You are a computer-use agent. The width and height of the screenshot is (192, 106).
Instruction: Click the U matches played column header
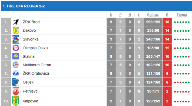pyautogui.click(x=111, y=15)
